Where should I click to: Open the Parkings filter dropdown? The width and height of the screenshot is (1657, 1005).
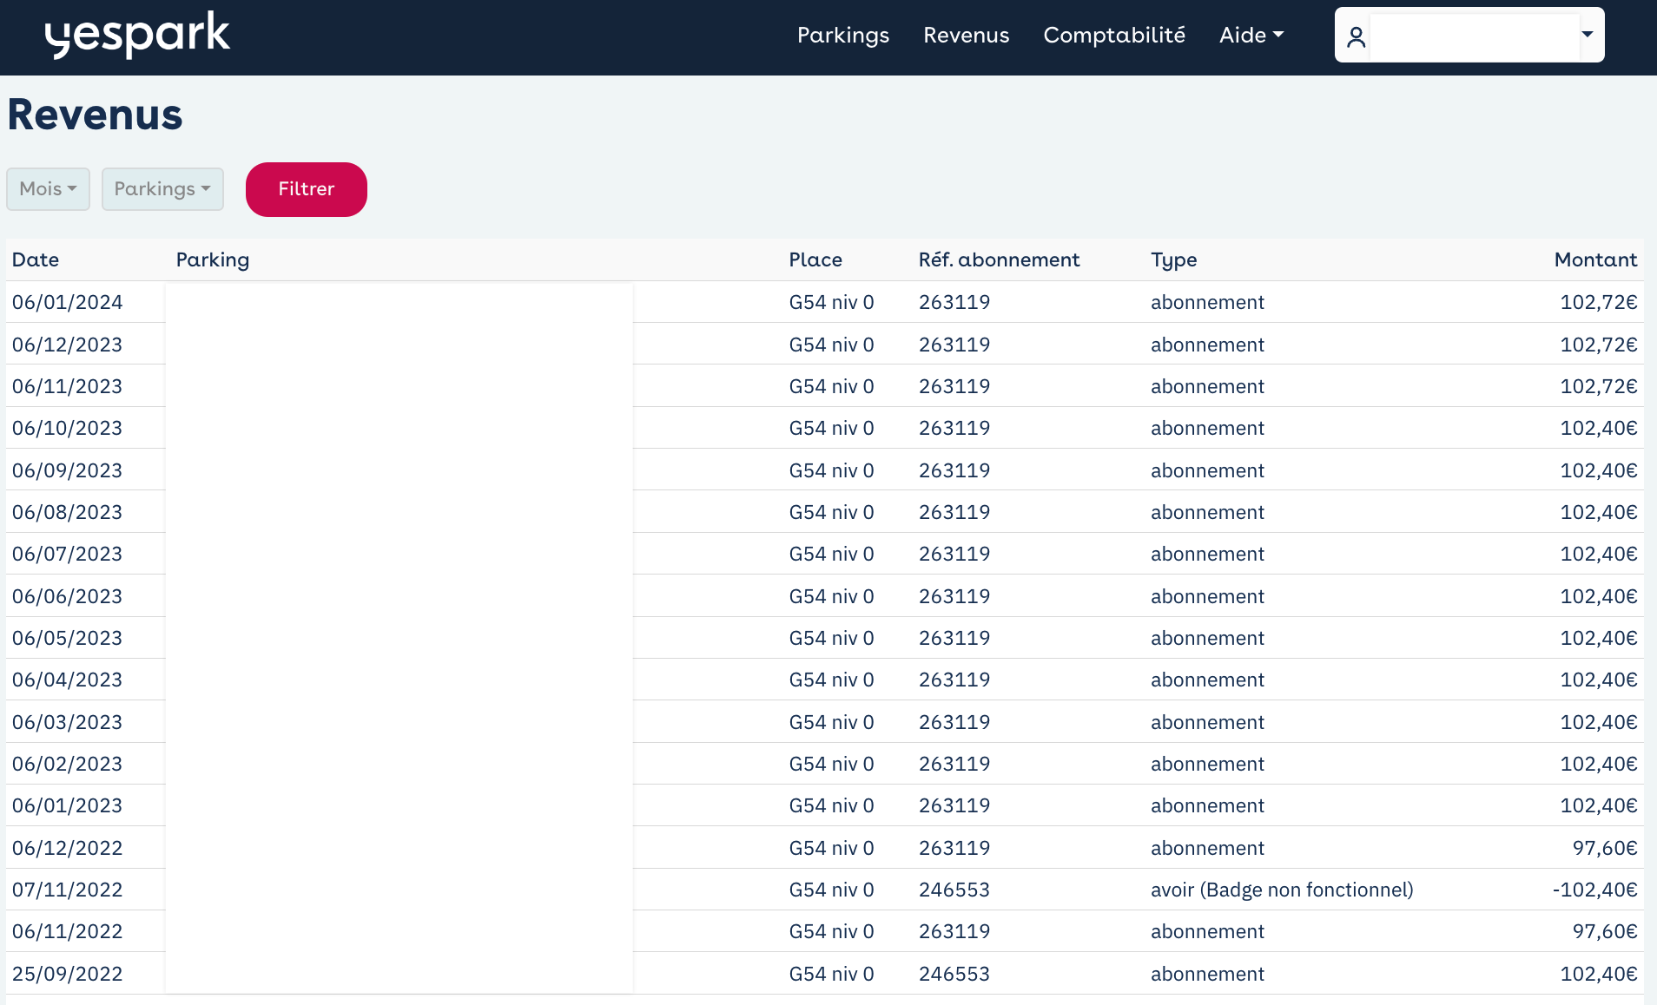162,188
